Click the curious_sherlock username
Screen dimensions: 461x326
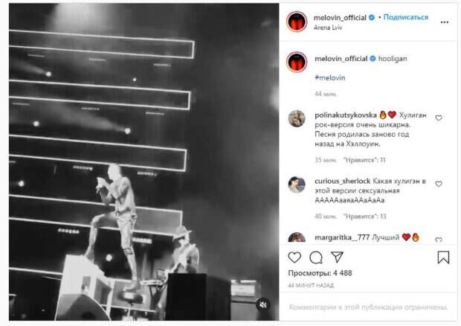(x=342, y=181)
